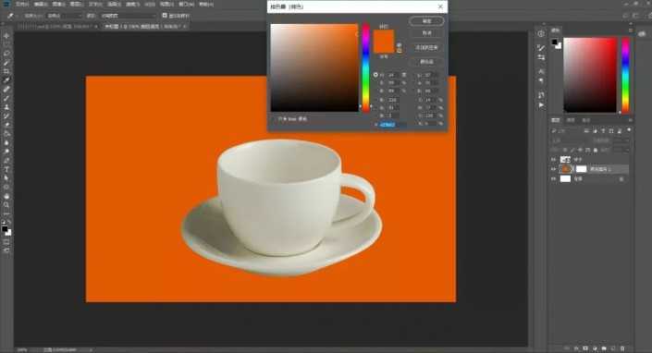Hide the cup layer with its eye icon
This screenshot has width=652, height=353.
[x=553, y=160]
